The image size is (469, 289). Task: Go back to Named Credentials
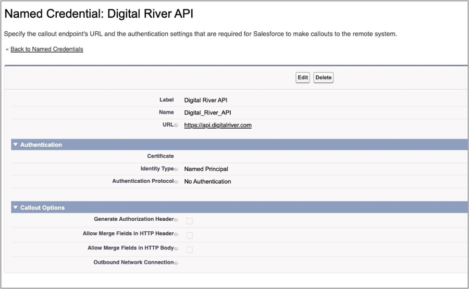click(x=46, y=49)
